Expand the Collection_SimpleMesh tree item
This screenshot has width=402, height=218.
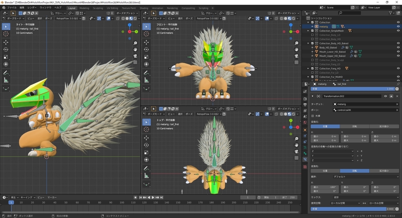click(309, 31)
